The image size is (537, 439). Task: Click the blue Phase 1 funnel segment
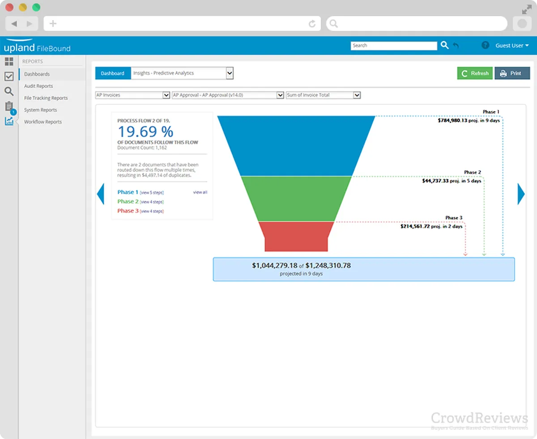[296, 145]
